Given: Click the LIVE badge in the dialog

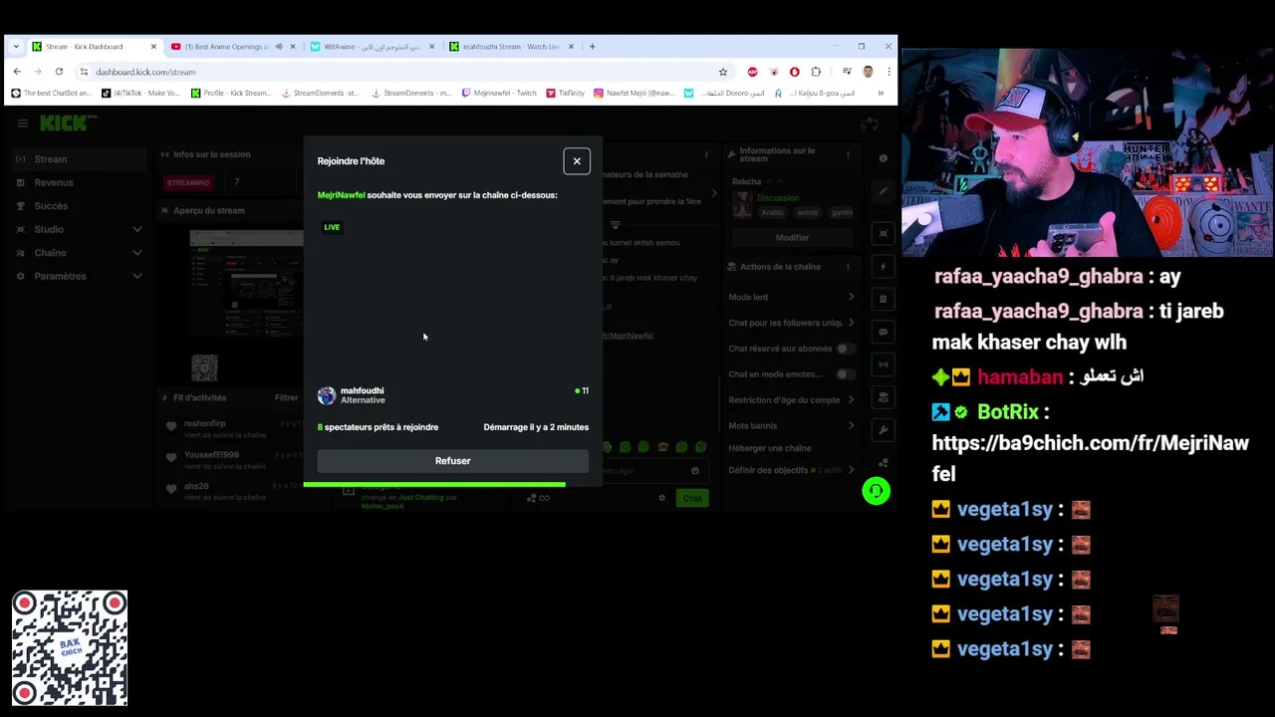Looking at the screenshot, I should tap(332, 227).
